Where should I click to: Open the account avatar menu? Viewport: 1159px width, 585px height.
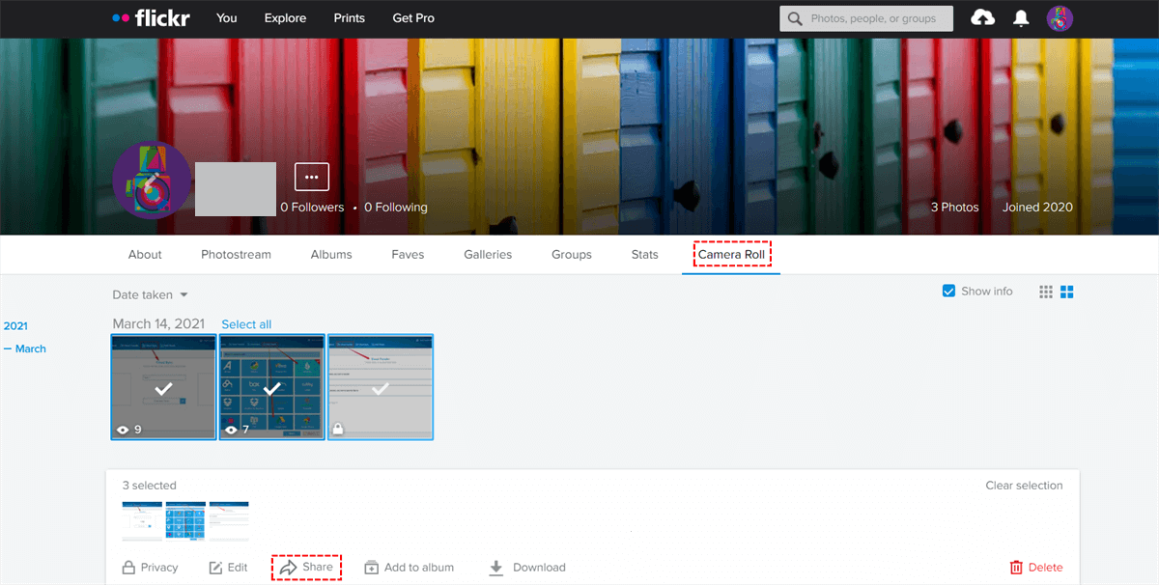point(1060,18)
